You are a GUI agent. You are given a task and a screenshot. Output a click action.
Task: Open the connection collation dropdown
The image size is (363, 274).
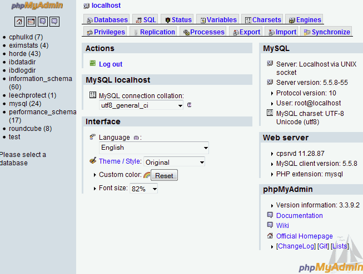click(x=141, y=105)
